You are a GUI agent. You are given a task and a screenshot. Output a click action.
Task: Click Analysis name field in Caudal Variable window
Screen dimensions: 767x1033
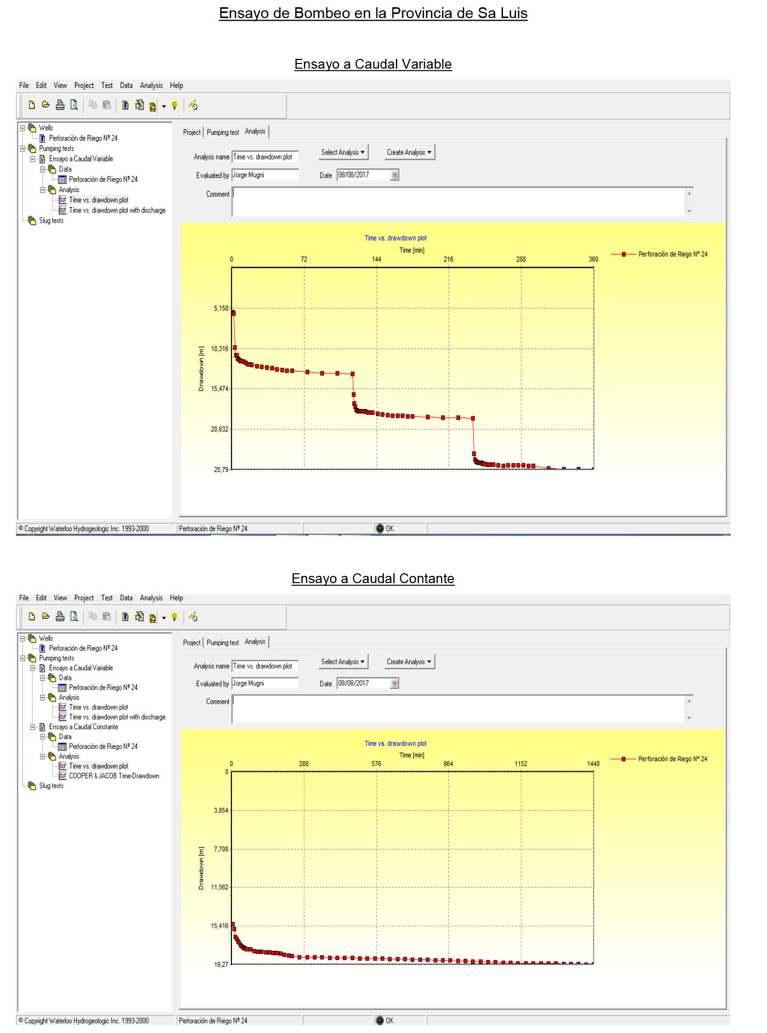(x=265, y=157)
